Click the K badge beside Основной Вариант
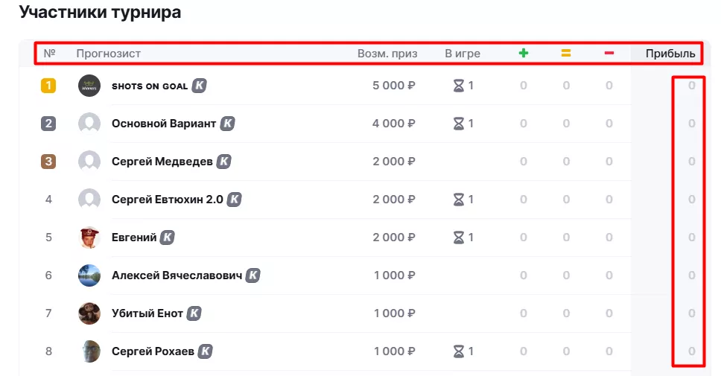 227,124
